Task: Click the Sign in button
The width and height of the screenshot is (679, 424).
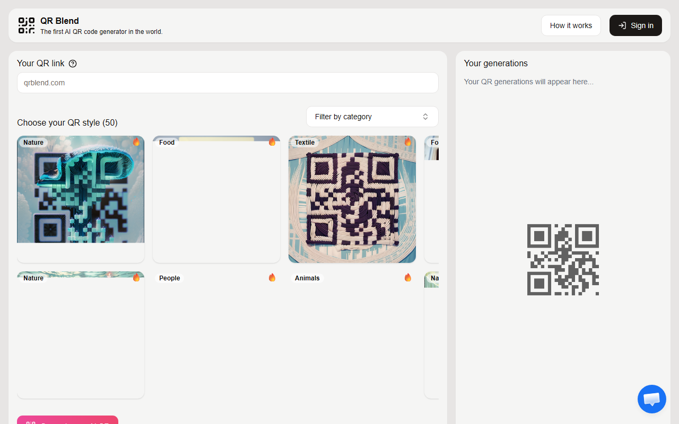Action: click(636, 25)
